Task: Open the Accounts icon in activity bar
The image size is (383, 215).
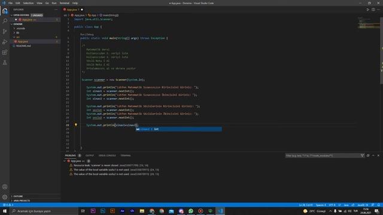Action: [x=5, y=187]
